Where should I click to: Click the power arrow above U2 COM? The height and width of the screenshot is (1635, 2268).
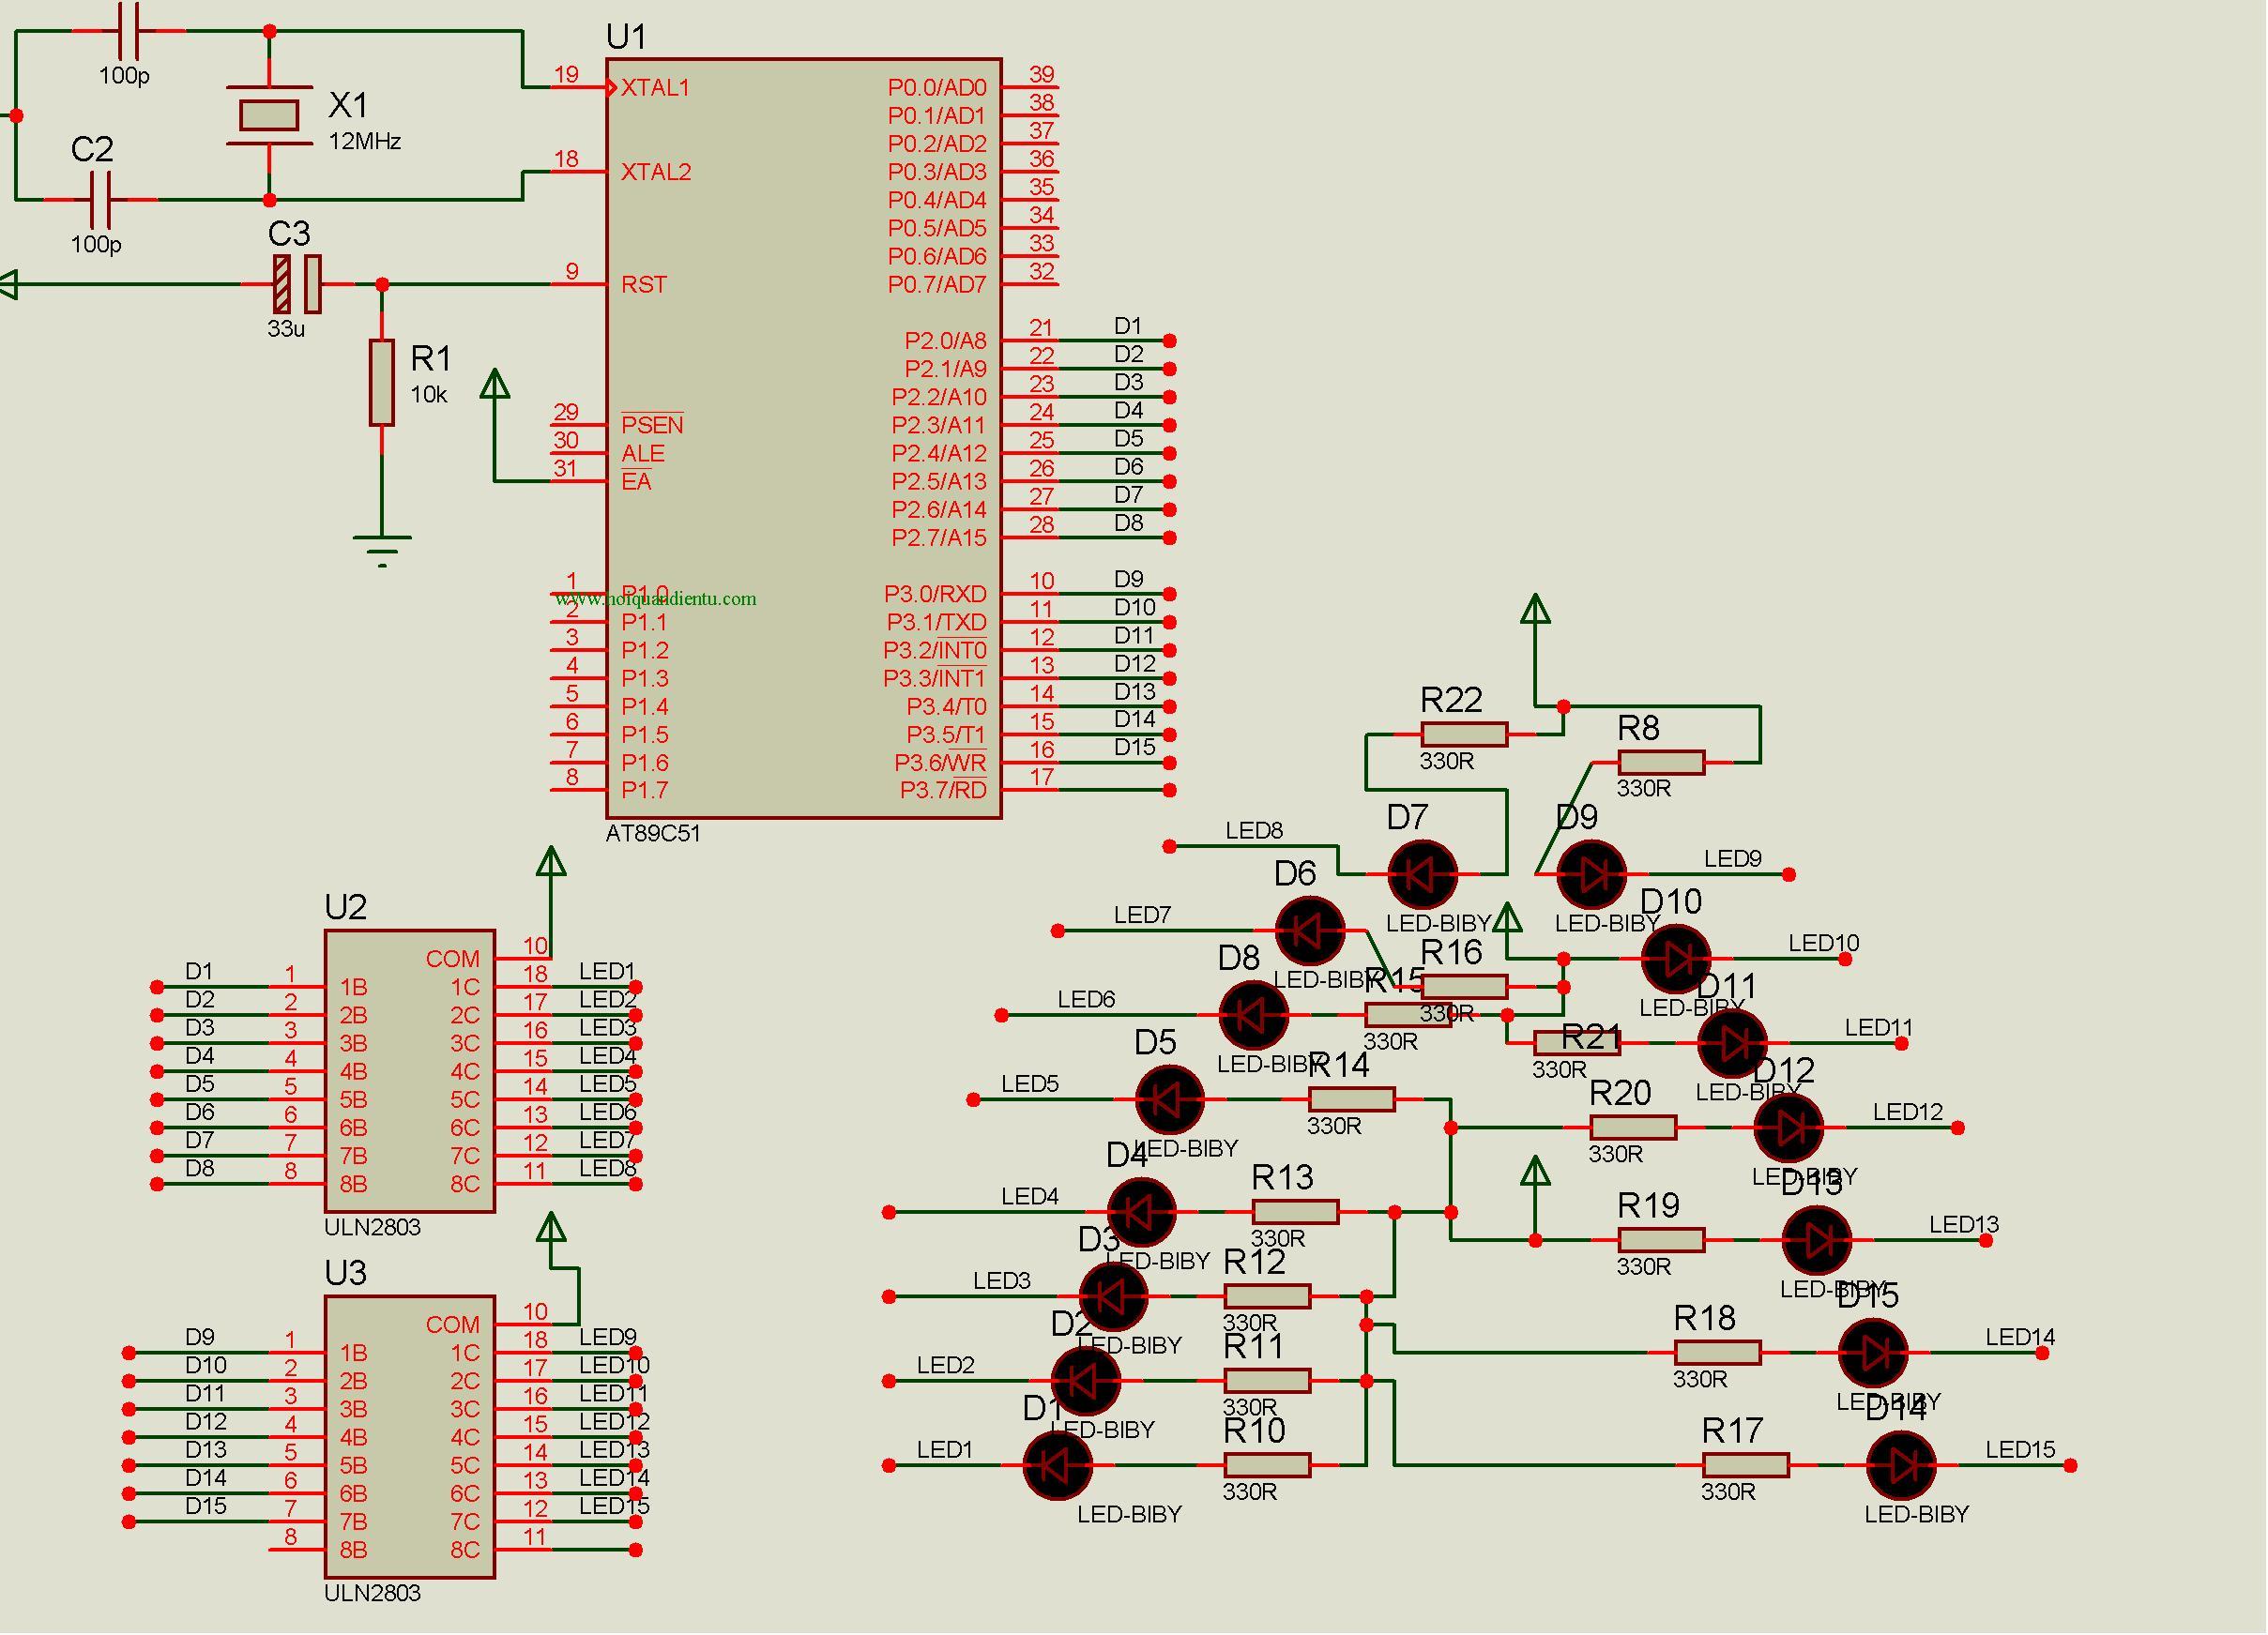tap(551, 861)
